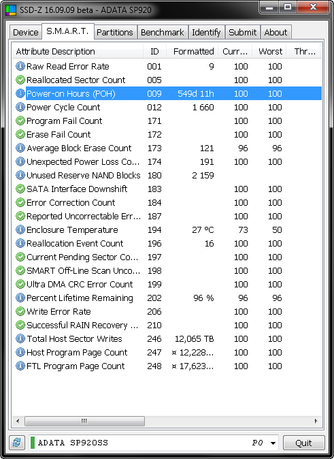Click the info icon beside Average Block Erase Count
Screen dimensions: 334x459
point(20,148)
